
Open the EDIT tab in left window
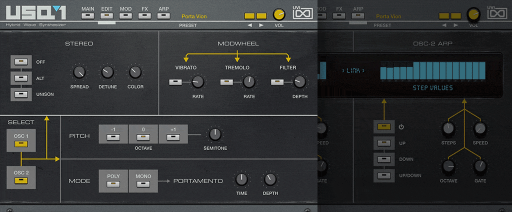tap(107, 15)
